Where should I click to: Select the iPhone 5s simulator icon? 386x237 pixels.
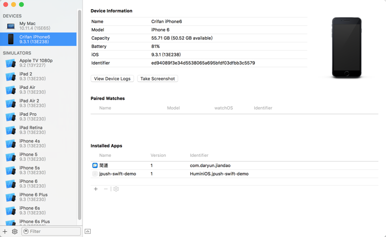click(x=11, y=170)
